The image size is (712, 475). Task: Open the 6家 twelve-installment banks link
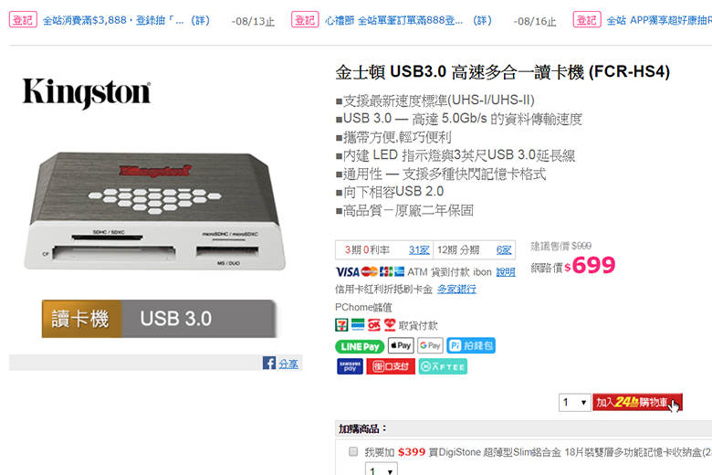(504, 250)
